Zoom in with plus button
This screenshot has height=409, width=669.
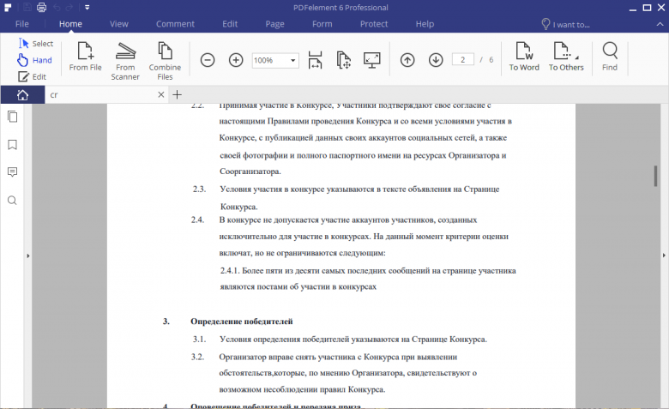click(236, 60)
